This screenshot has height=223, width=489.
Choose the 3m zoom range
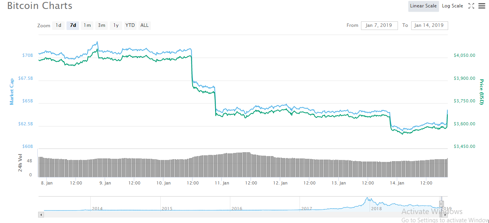coord(102,25)
